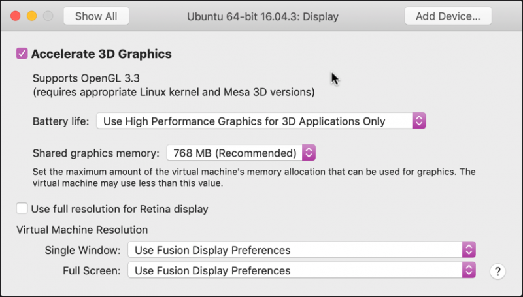Click the purple chevron on Battery life selector
This screenshot has height=297, width=523.
coord(419,121)
